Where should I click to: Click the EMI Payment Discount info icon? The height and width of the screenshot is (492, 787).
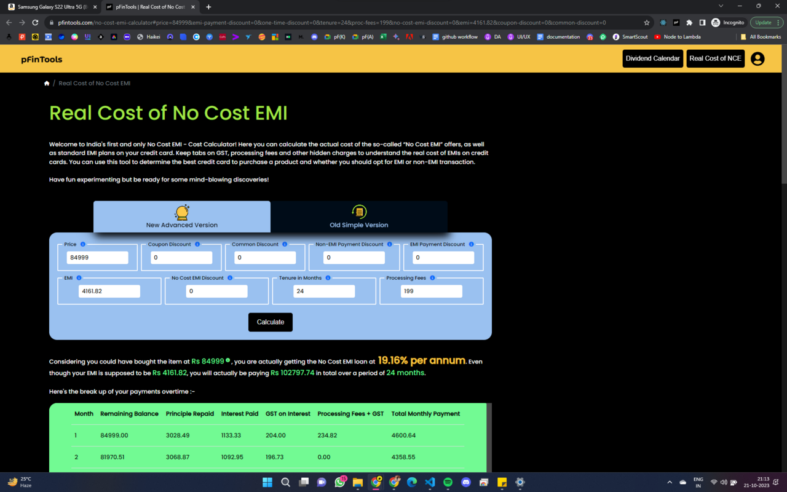pos(472,244)
